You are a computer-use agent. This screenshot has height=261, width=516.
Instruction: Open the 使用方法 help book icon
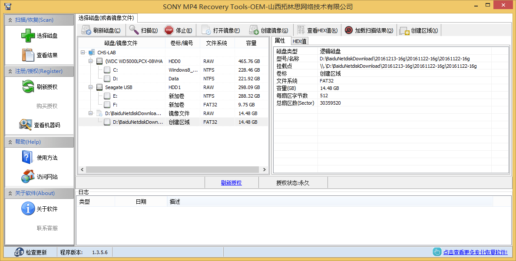tap(27, 157)
